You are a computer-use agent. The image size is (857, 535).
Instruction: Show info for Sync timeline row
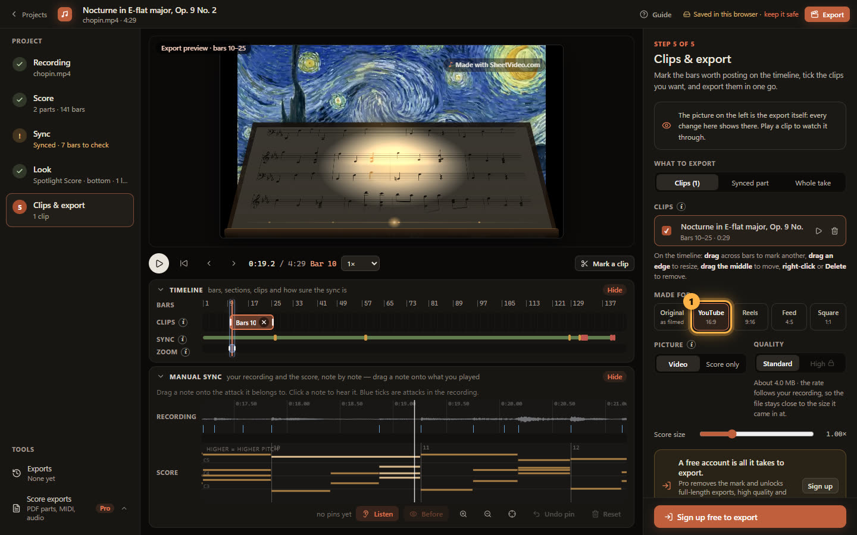(x=183, y=339)
